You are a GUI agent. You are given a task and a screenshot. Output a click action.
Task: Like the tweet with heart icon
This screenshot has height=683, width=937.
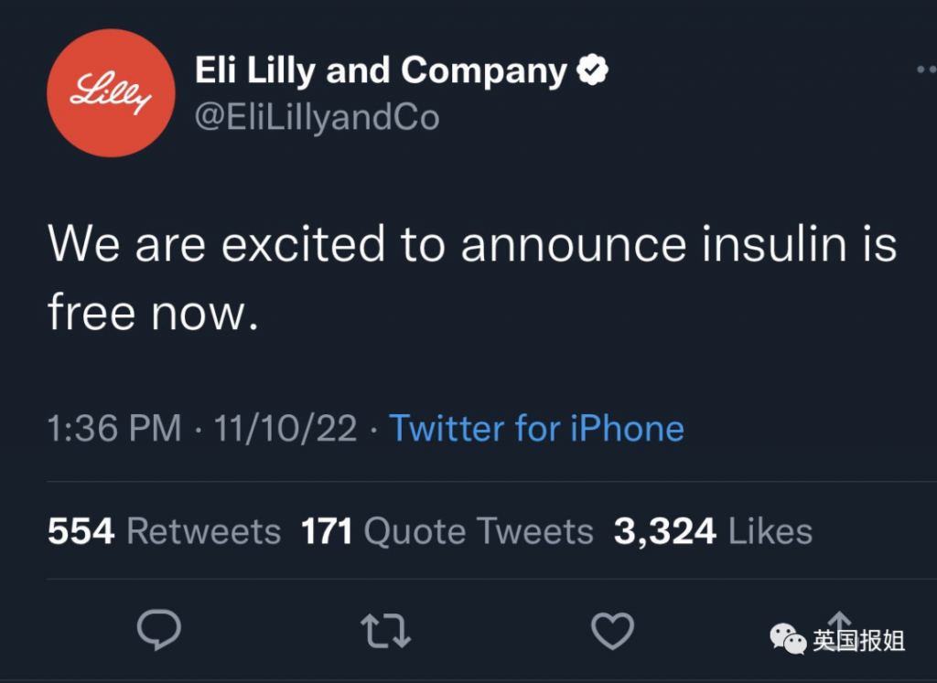[612, 630]
